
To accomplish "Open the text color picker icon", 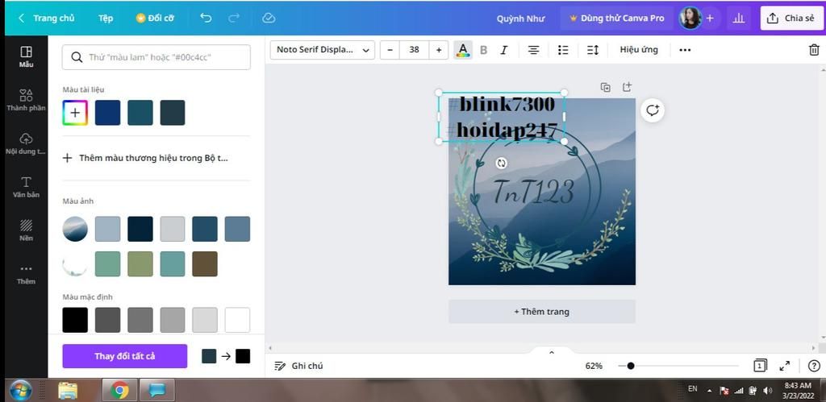I will pos(463,49).
